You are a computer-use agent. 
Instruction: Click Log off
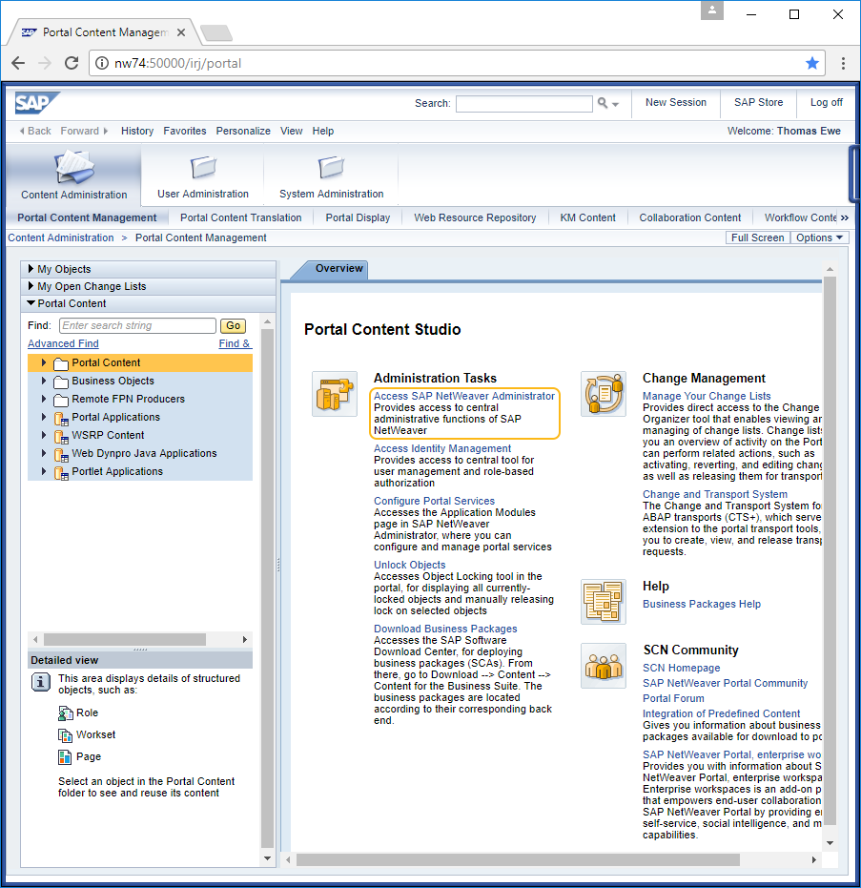click(x=827, y=102)
